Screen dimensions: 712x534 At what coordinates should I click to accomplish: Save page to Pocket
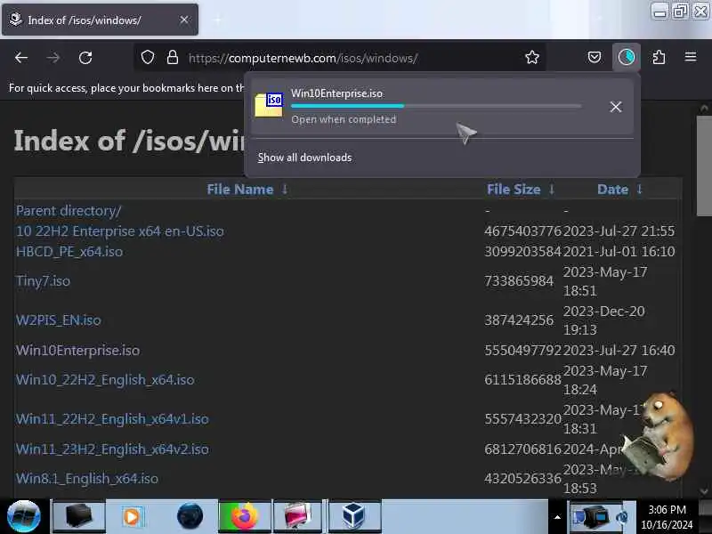(595, 57)
